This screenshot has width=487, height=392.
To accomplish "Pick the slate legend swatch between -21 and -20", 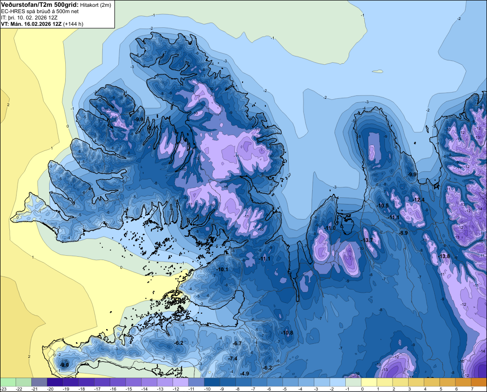I will pyautogui.click(x=39, y=382).
